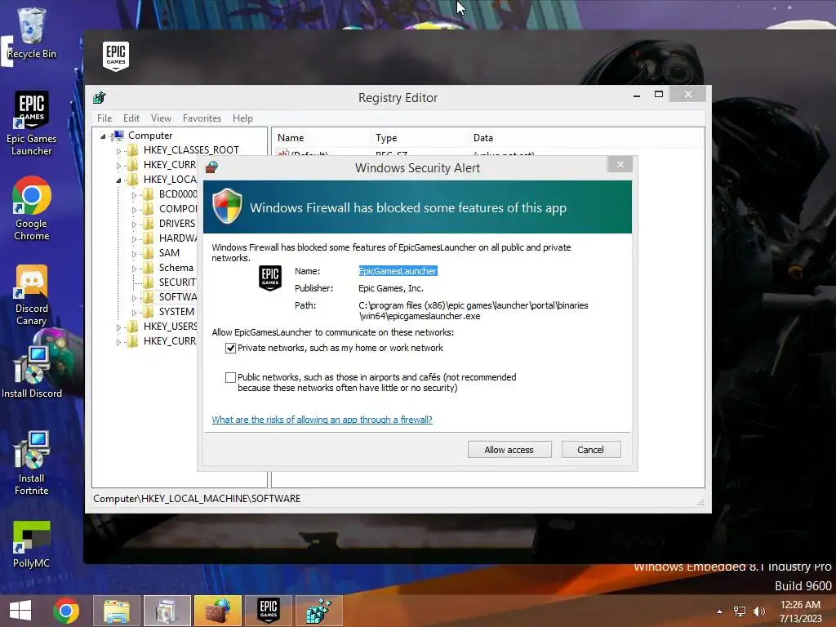Click the Security Alert title bar icon
The image size is (836, 627).
point(211,167)
